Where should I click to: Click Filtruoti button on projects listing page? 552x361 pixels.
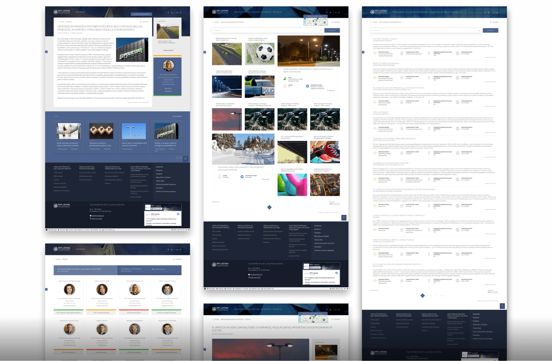[x=332, y=30]
